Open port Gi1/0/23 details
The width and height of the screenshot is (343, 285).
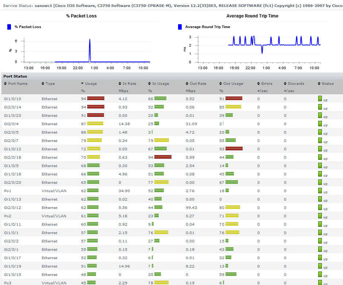click(12, 115)
